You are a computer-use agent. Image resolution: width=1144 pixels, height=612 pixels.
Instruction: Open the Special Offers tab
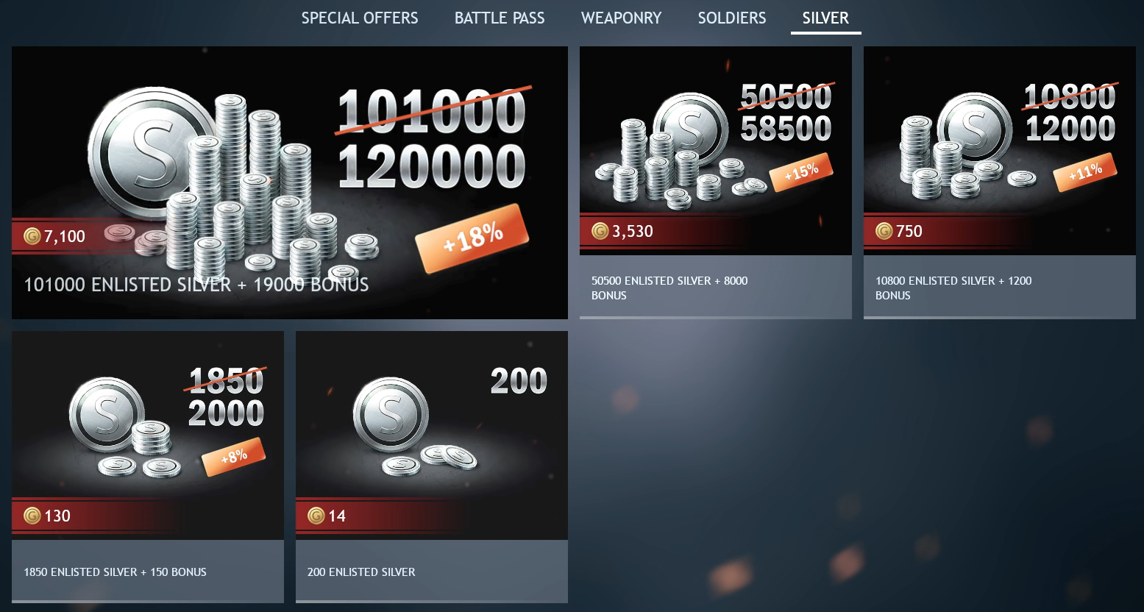point(360,18)
